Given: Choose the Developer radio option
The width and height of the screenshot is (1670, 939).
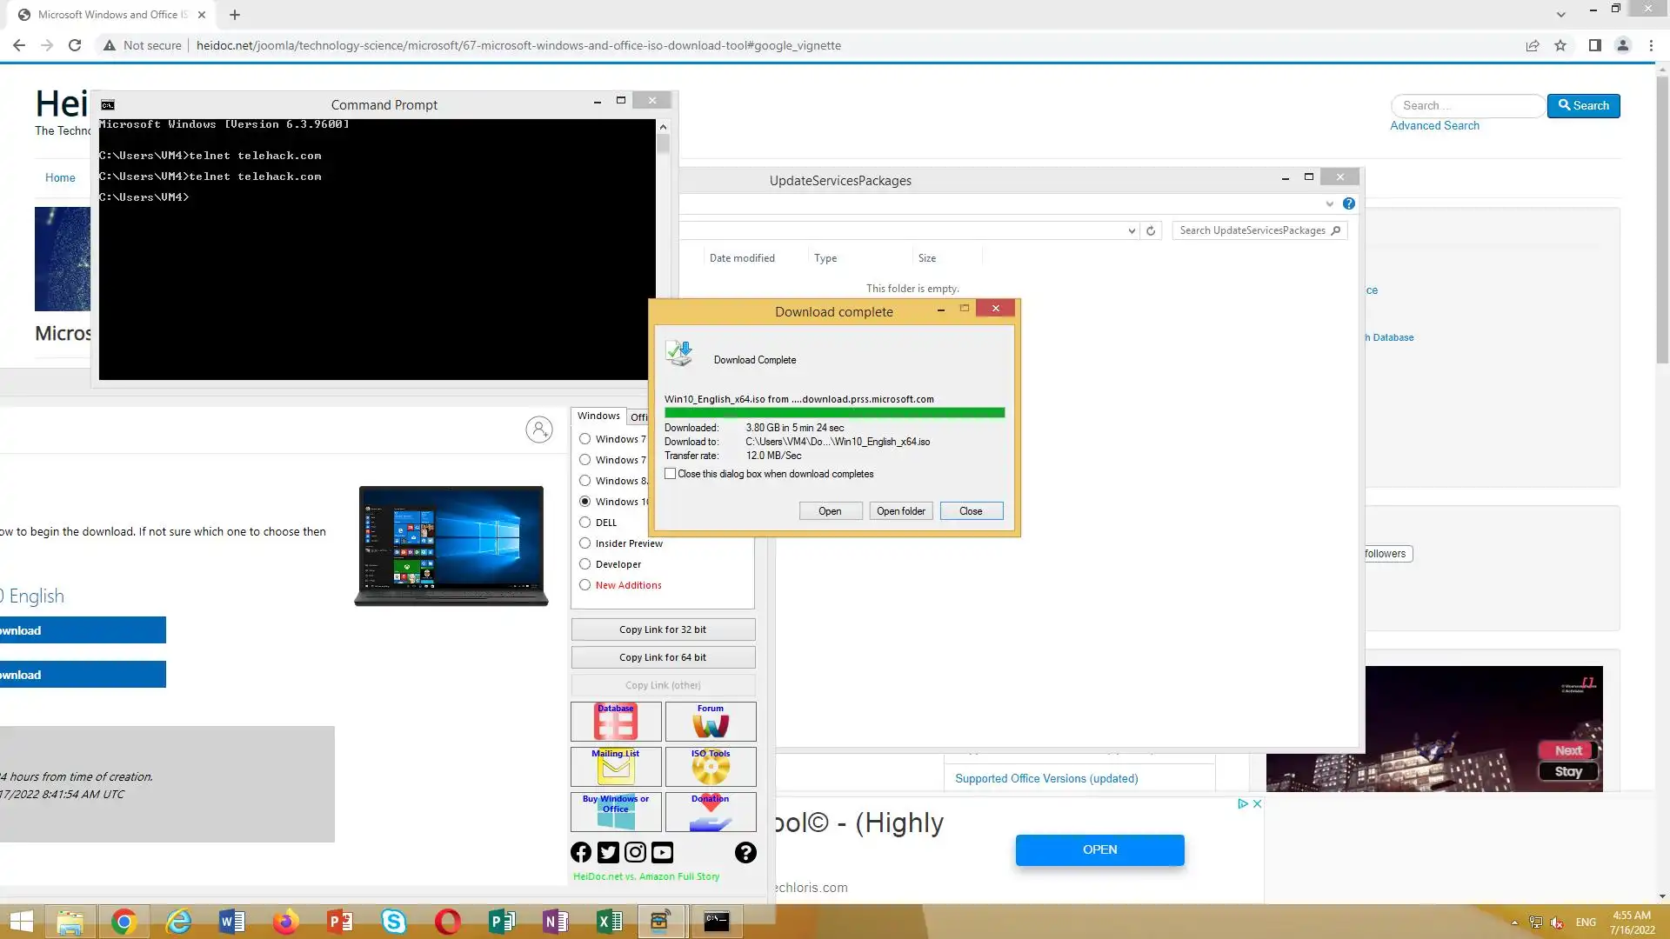Looking at the screenshot, I should coord(585,564).
